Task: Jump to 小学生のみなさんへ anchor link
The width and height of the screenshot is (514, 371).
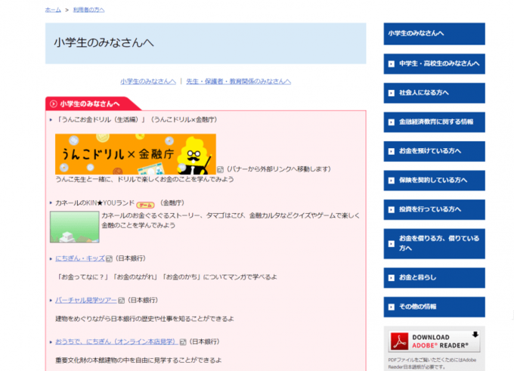Action: point(147,81)
